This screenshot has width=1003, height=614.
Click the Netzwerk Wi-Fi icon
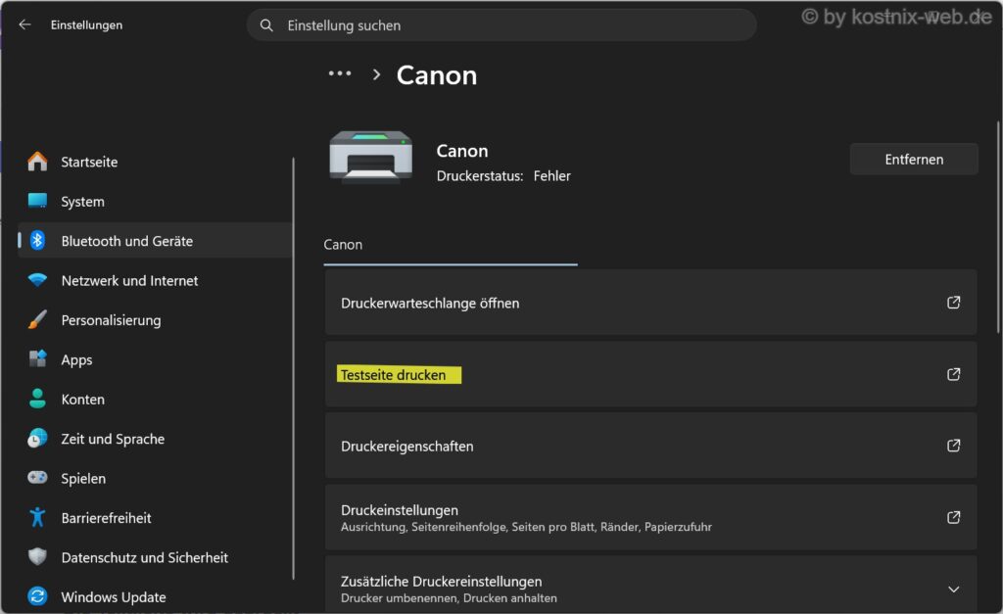point(38,280)
